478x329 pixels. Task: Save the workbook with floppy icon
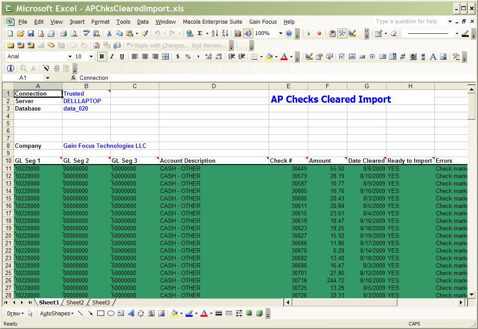(x=30, y=33)
